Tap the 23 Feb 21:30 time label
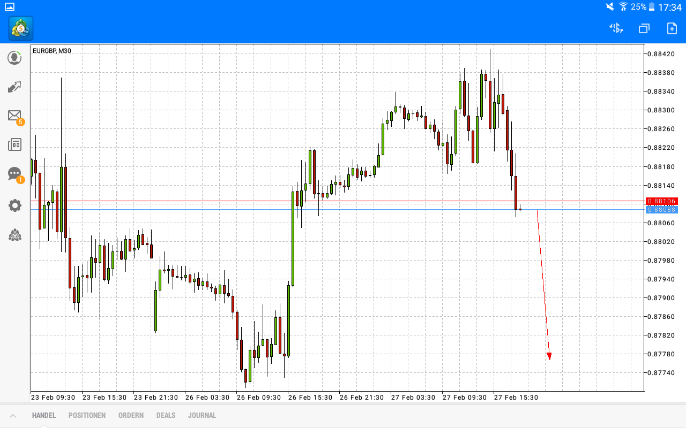 tap(156, 398)
